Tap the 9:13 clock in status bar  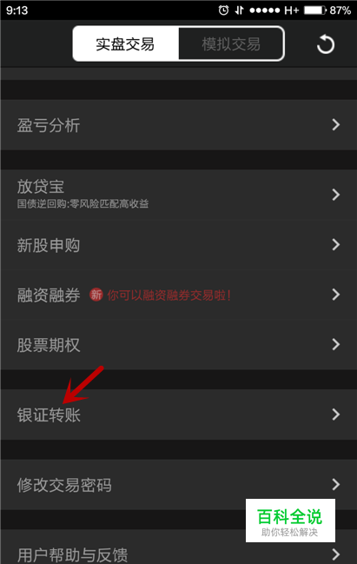17,10
